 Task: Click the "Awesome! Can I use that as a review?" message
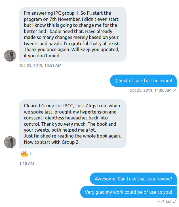click(133, 179)
